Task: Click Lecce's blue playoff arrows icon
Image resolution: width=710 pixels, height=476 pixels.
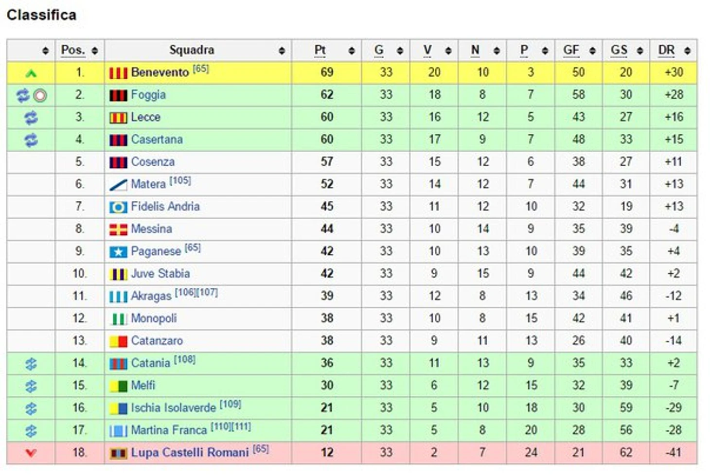Action: click(31, 118)
